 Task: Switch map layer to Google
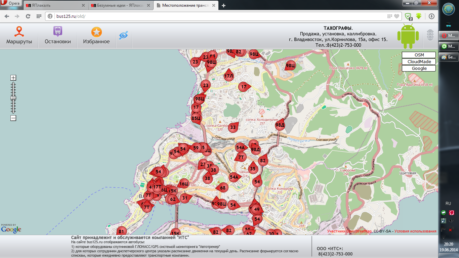[419, 69]
